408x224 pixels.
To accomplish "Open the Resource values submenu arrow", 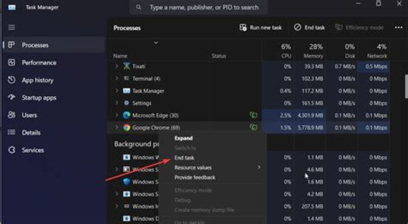I will [258, 167].
